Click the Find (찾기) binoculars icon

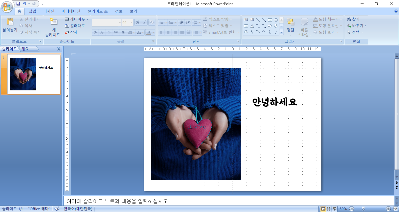point(349,19)
